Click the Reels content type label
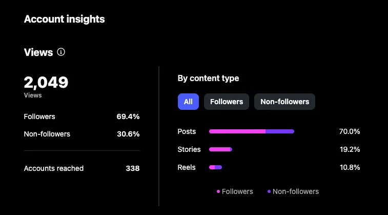This screenshot has height=215, width=388. coord(187,167)
